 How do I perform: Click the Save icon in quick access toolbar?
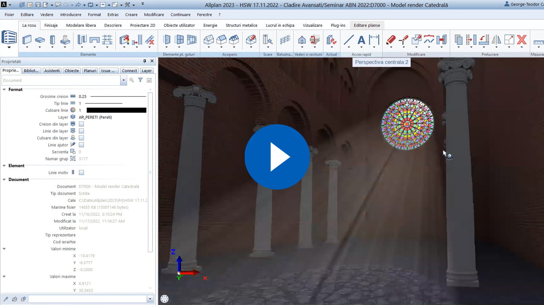coord(38,5)
